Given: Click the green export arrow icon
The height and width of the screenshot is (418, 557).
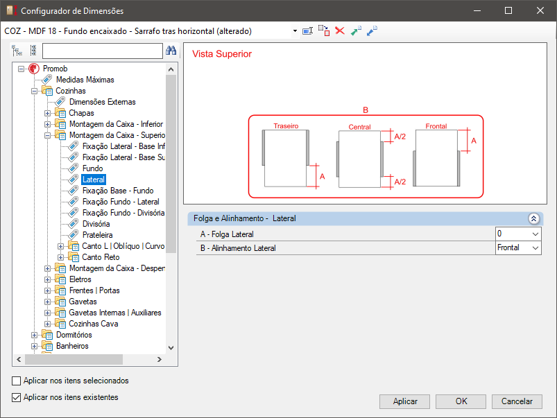Looking at the screenshot, I should [356, 31].
